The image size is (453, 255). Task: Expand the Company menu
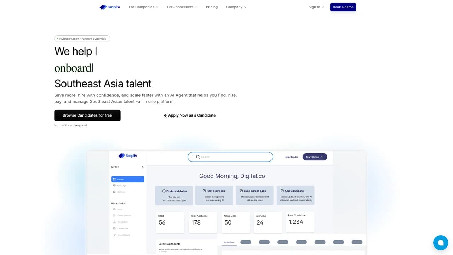coord(236,7)
